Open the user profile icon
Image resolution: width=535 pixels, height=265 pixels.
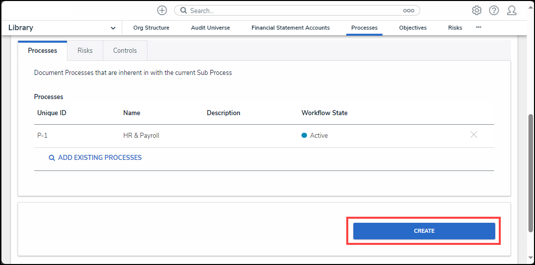pyautogui.click(x=512, y=11)
